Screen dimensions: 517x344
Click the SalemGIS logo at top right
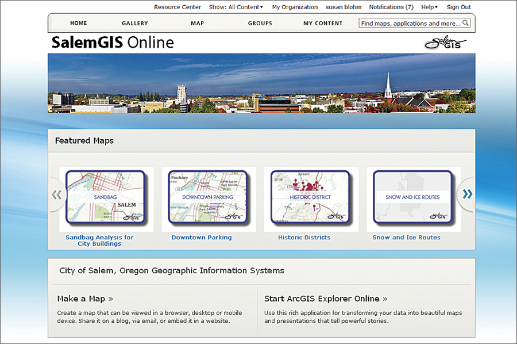(x=445, y=42)
